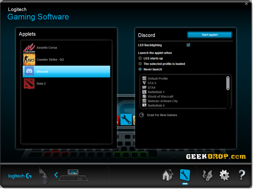Select the gaming mouse device icon
Screen dimensions: 254x190
[x=43, y=176]
